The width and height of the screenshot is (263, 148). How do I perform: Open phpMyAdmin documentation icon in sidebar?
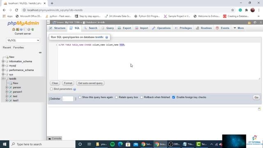tap(21, 29)
